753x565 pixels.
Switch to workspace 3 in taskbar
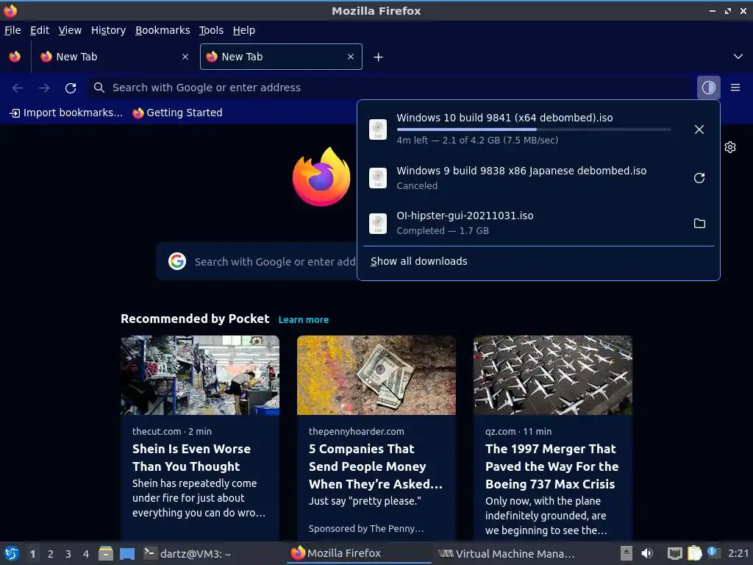pos(68,554)
